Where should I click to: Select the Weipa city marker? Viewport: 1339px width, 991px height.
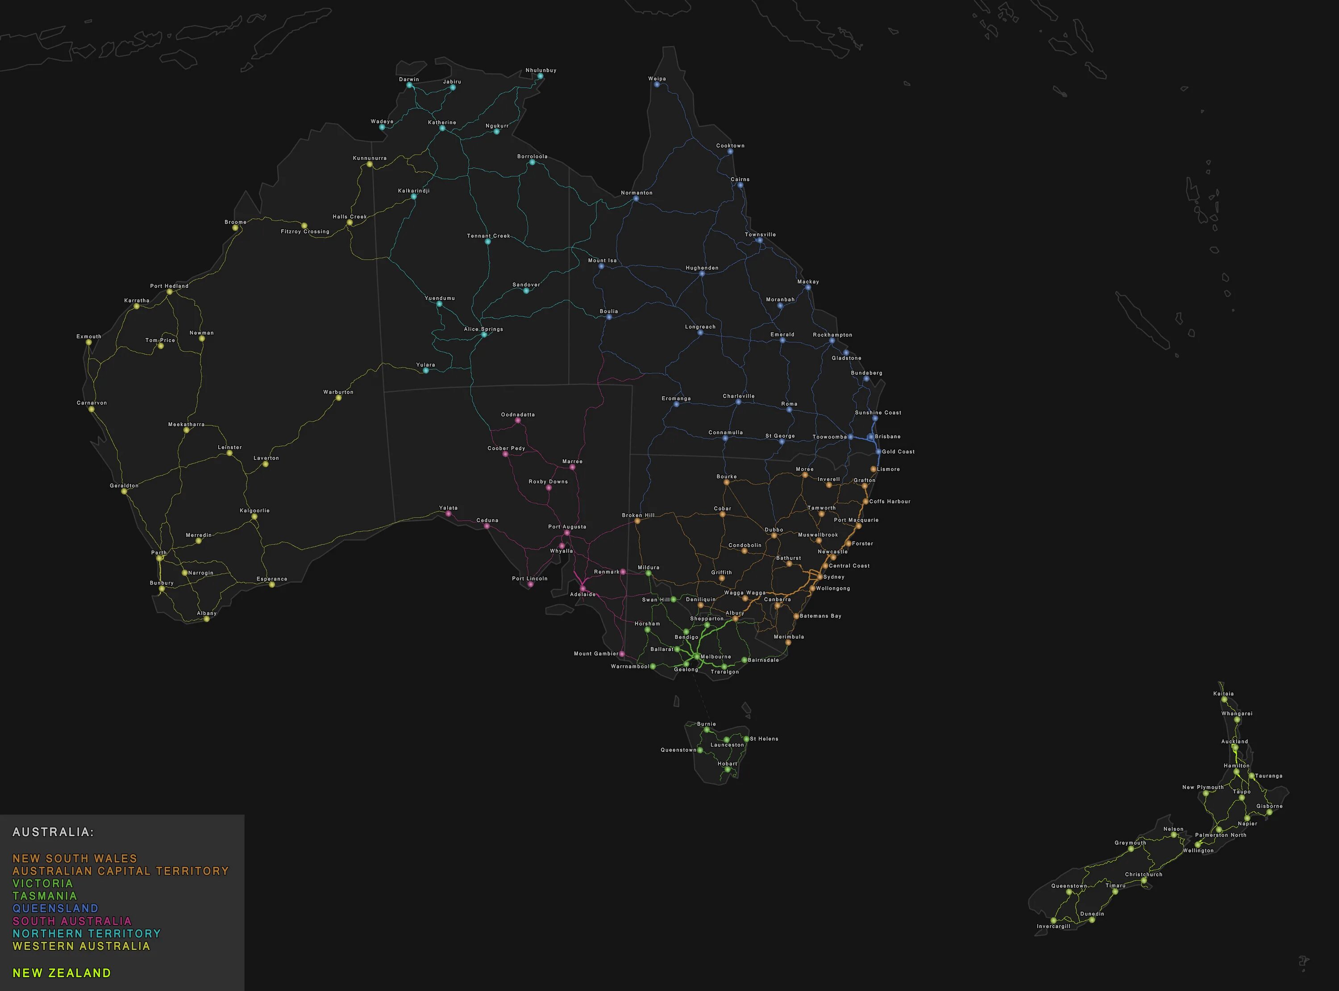[657, 85]
